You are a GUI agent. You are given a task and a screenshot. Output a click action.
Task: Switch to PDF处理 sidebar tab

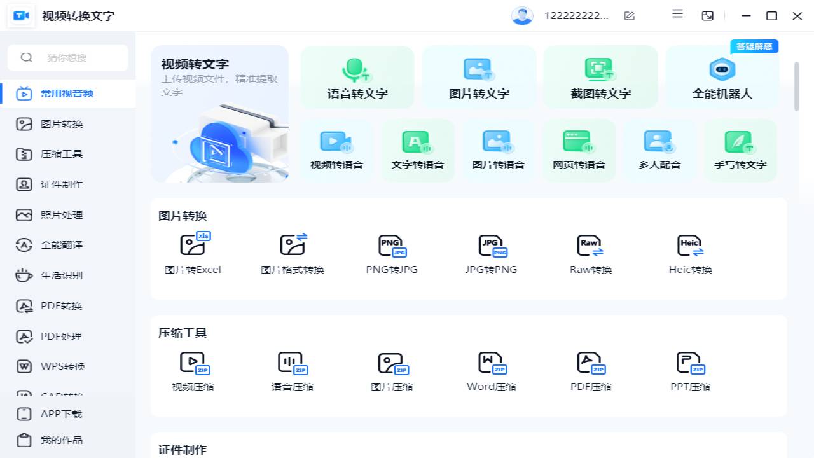[67, 337]
